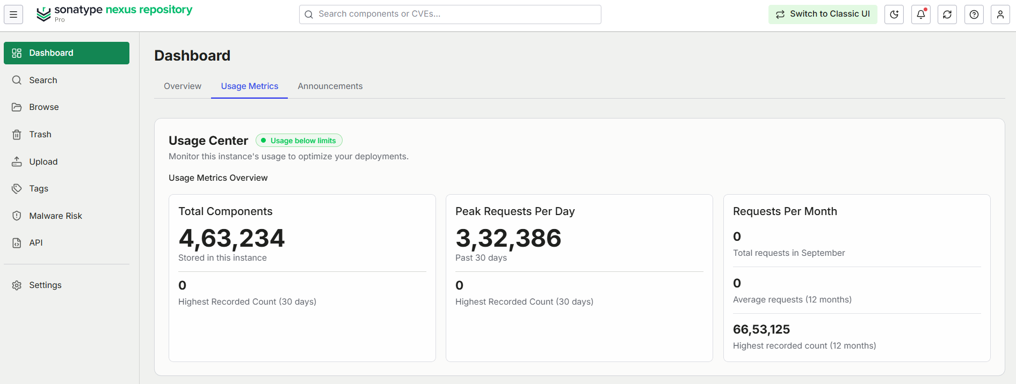Collapse the sidebar with the hamburger menu icon
Viewport: 1016px width, 384px height.
[x=13, y=14]
